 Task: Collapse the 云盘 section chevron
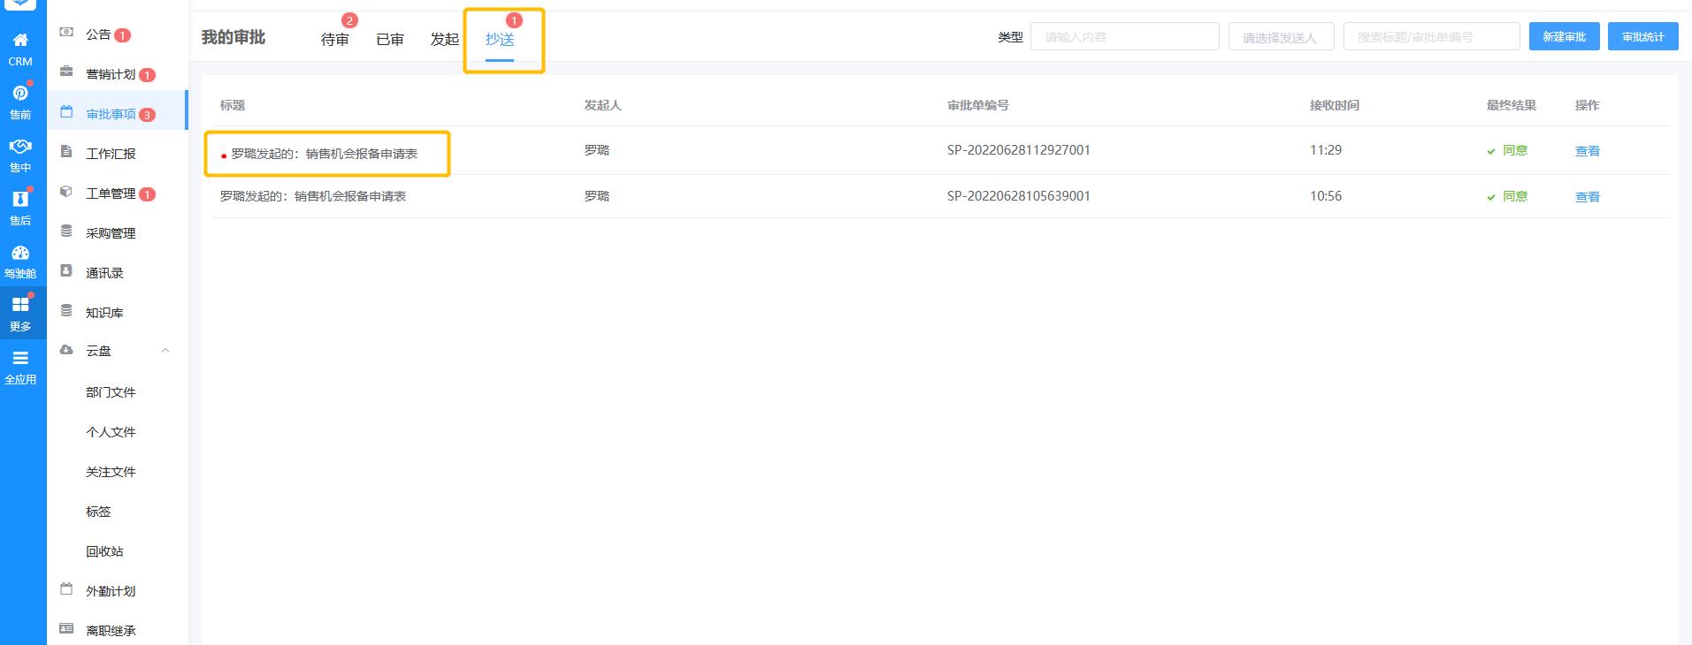pos(165,351)
